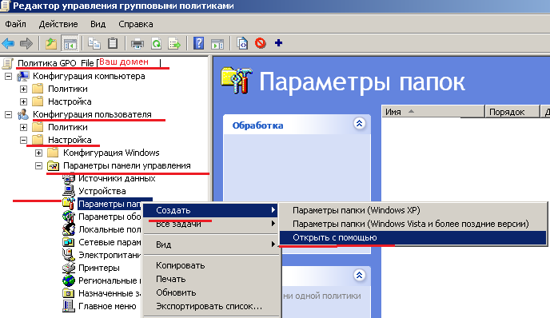Click the page properties toolbar icon
This screenshot has height=318, width=550.
242,44
